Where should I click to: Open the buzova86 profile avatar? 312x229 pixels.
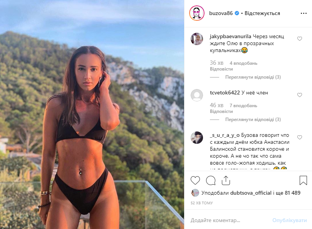(x=197, y=13)
